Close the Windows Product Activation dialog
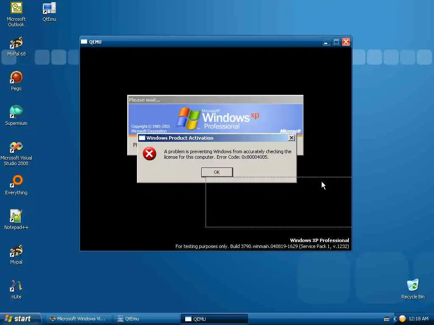 coord(292,138)
